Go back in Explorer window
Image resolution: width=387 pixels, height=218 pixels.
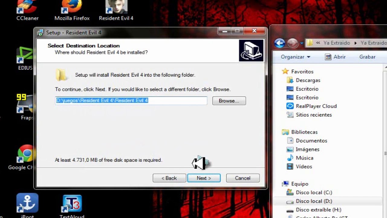tap(280, 43)
